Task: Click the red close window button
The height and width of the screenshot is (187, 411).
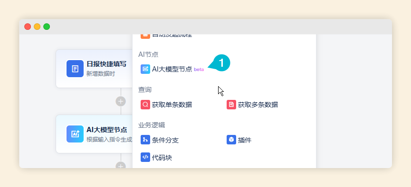Action: [x=28, y=27]
